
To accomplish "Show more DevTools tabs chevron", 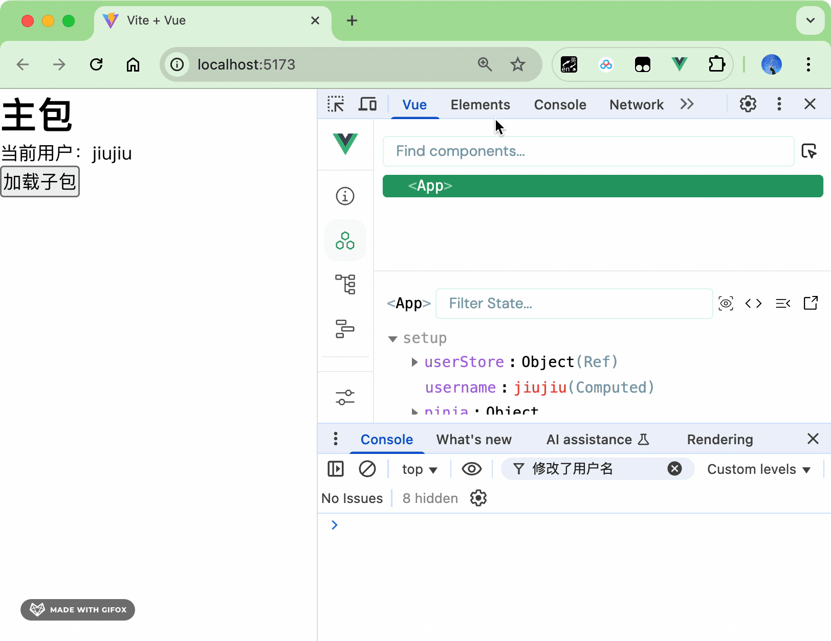I will (687, 104).
